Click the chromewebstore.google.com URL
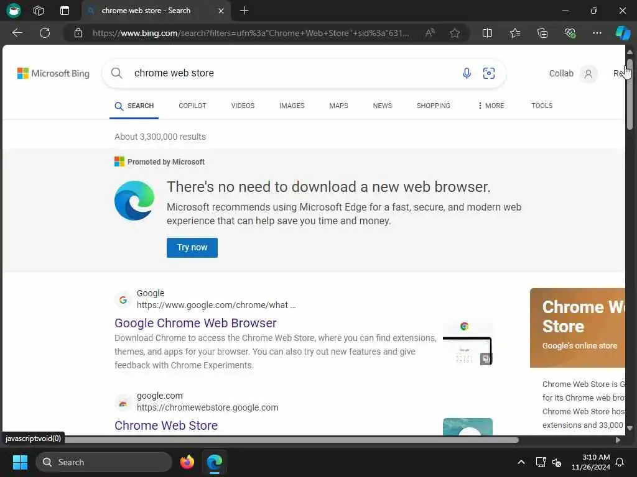The height and width of the screenshot is (477, 637). click(208, 407)
